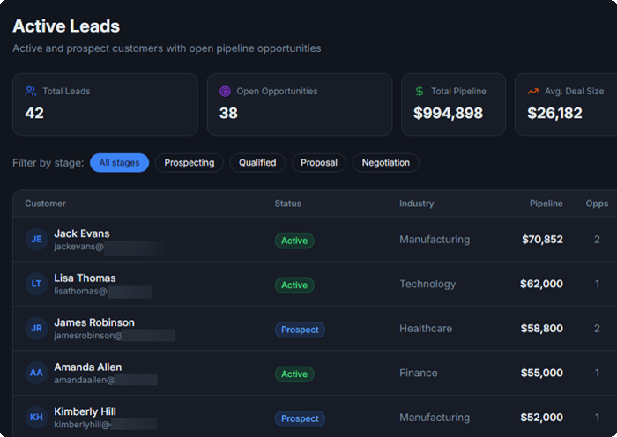Click the Avg. Deal Size trend icon
The height and width of the screenshot is (437, 617).
point(532,92)
